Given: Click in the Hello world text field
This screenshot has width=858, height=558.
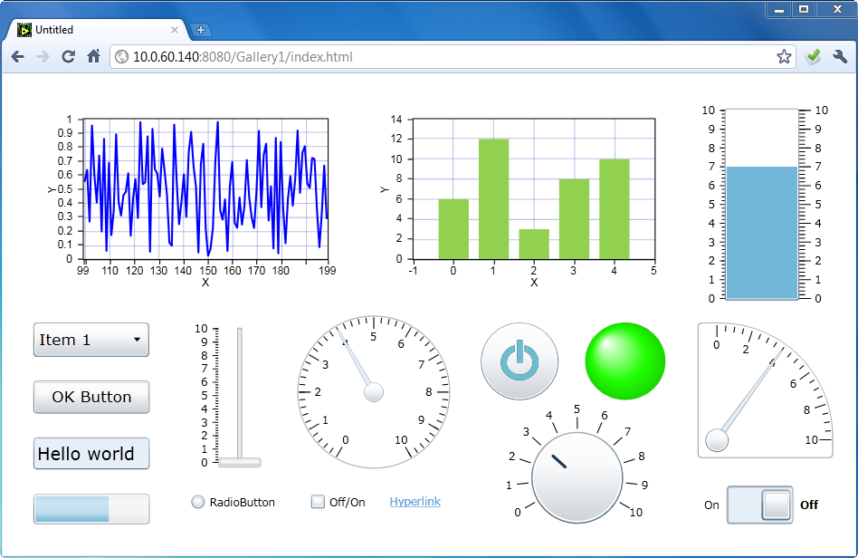Looking at the screenshot, I should pyautogui.click(x=91, y=454).
